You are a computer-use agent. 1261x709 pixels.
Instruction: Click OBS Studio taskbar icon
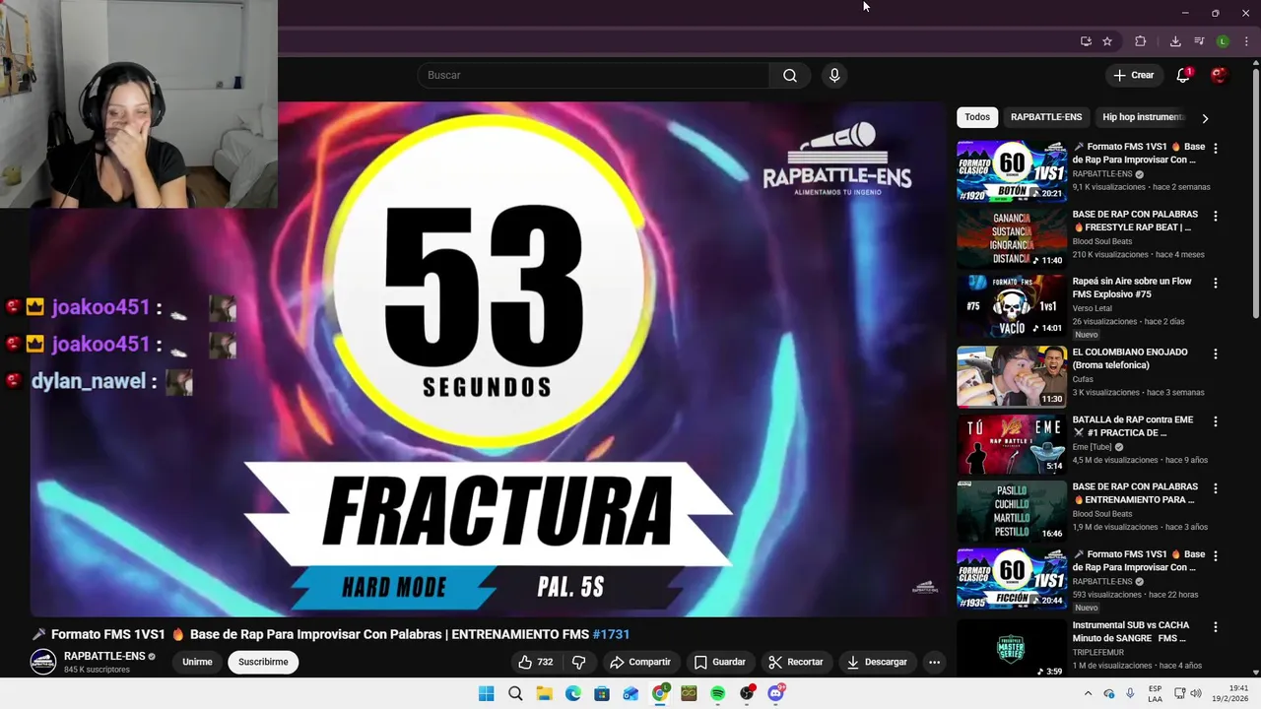(x=747, y=693)
